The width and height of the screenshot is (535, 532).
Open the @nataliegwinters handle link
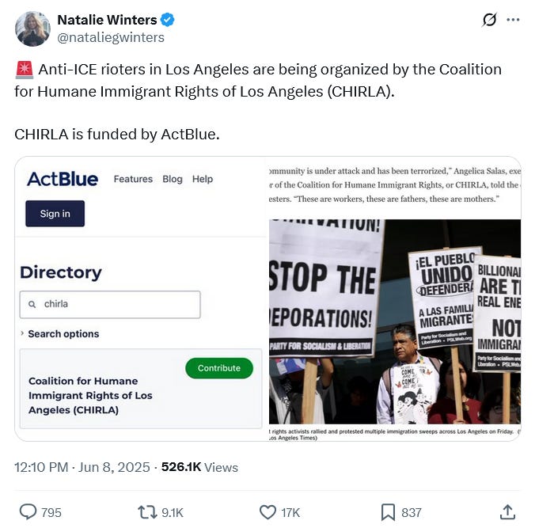click(111, 37)
